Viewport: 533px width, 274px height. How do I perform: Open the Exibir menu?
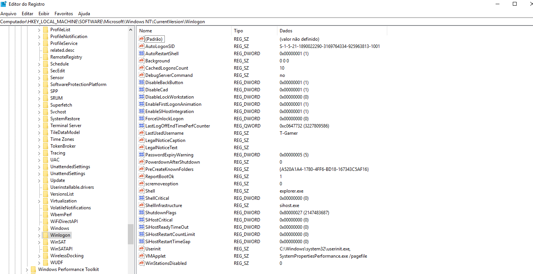coord(44,14)
